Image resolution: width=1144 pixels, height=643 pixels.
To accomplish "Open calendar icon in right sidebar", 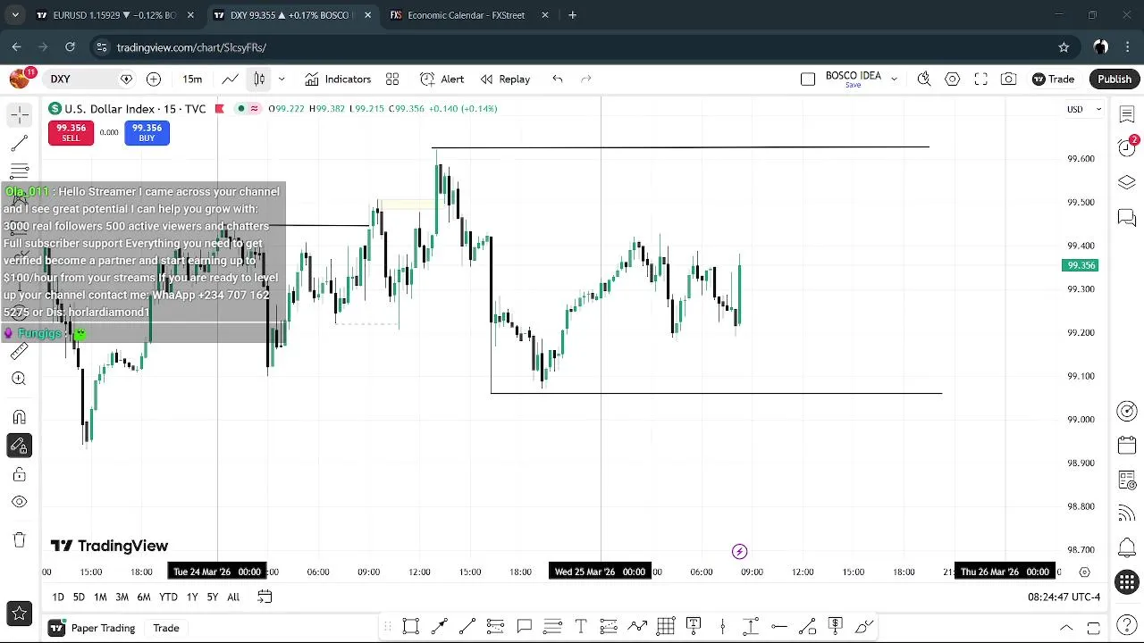I will click(1127, 446).
